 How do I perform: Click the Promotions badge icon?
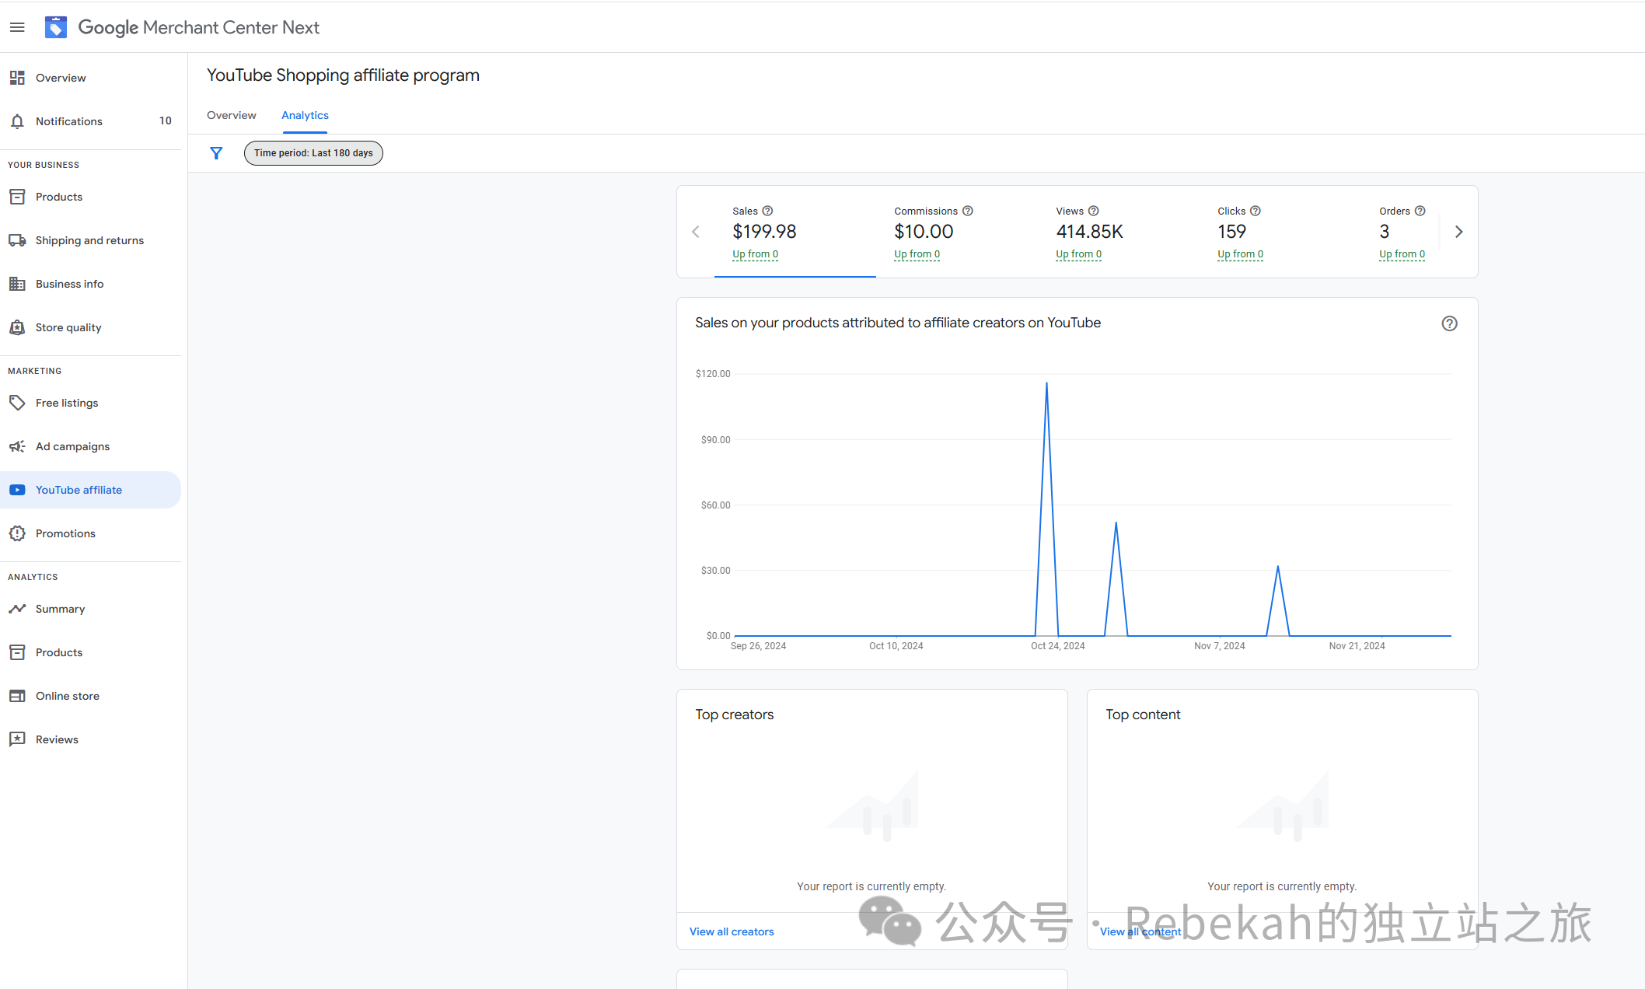pos(17,533)
